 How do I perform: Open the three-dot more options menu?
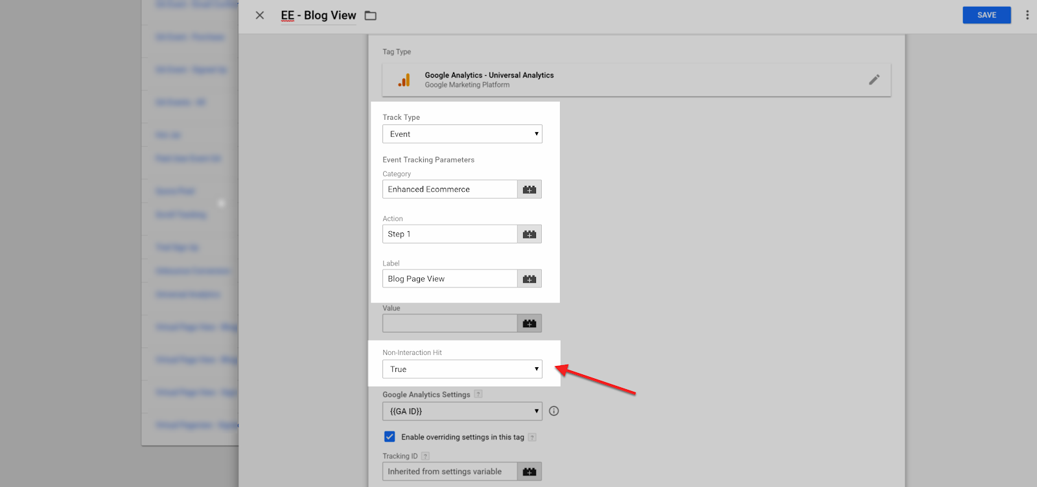pyautogui.click(x=1027, y=15)
